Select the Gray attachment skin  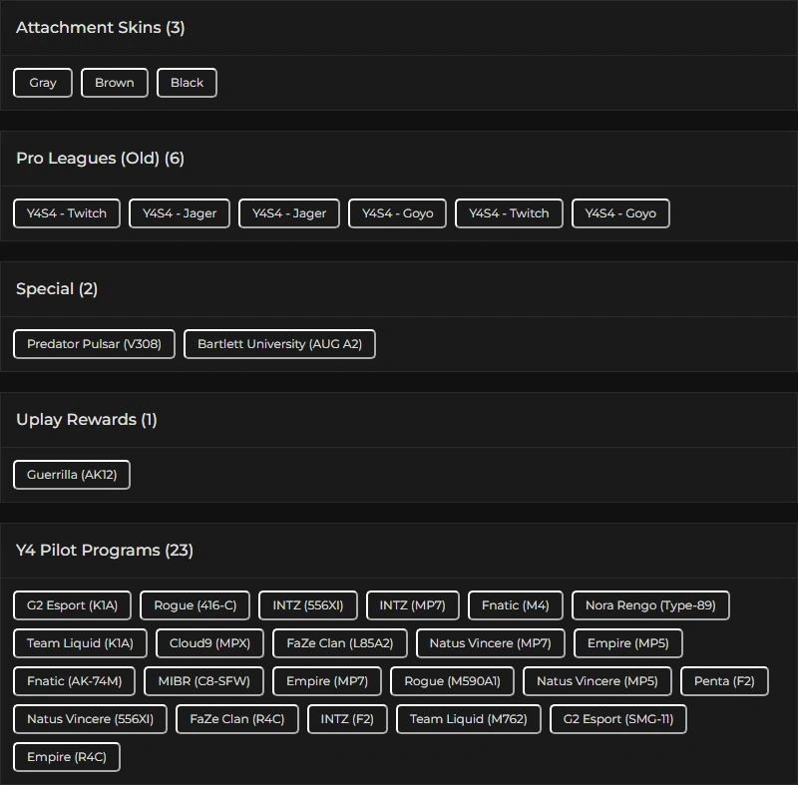[43, 83]
